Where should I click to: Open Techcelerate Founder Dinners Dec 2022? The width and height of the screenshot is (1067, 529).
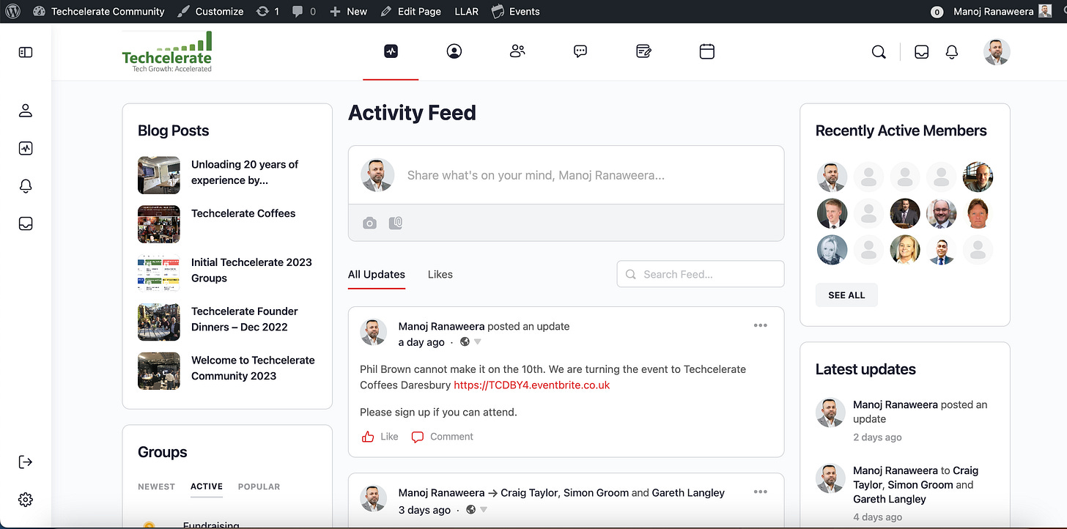pyautogui.click(x=245, y=319)
